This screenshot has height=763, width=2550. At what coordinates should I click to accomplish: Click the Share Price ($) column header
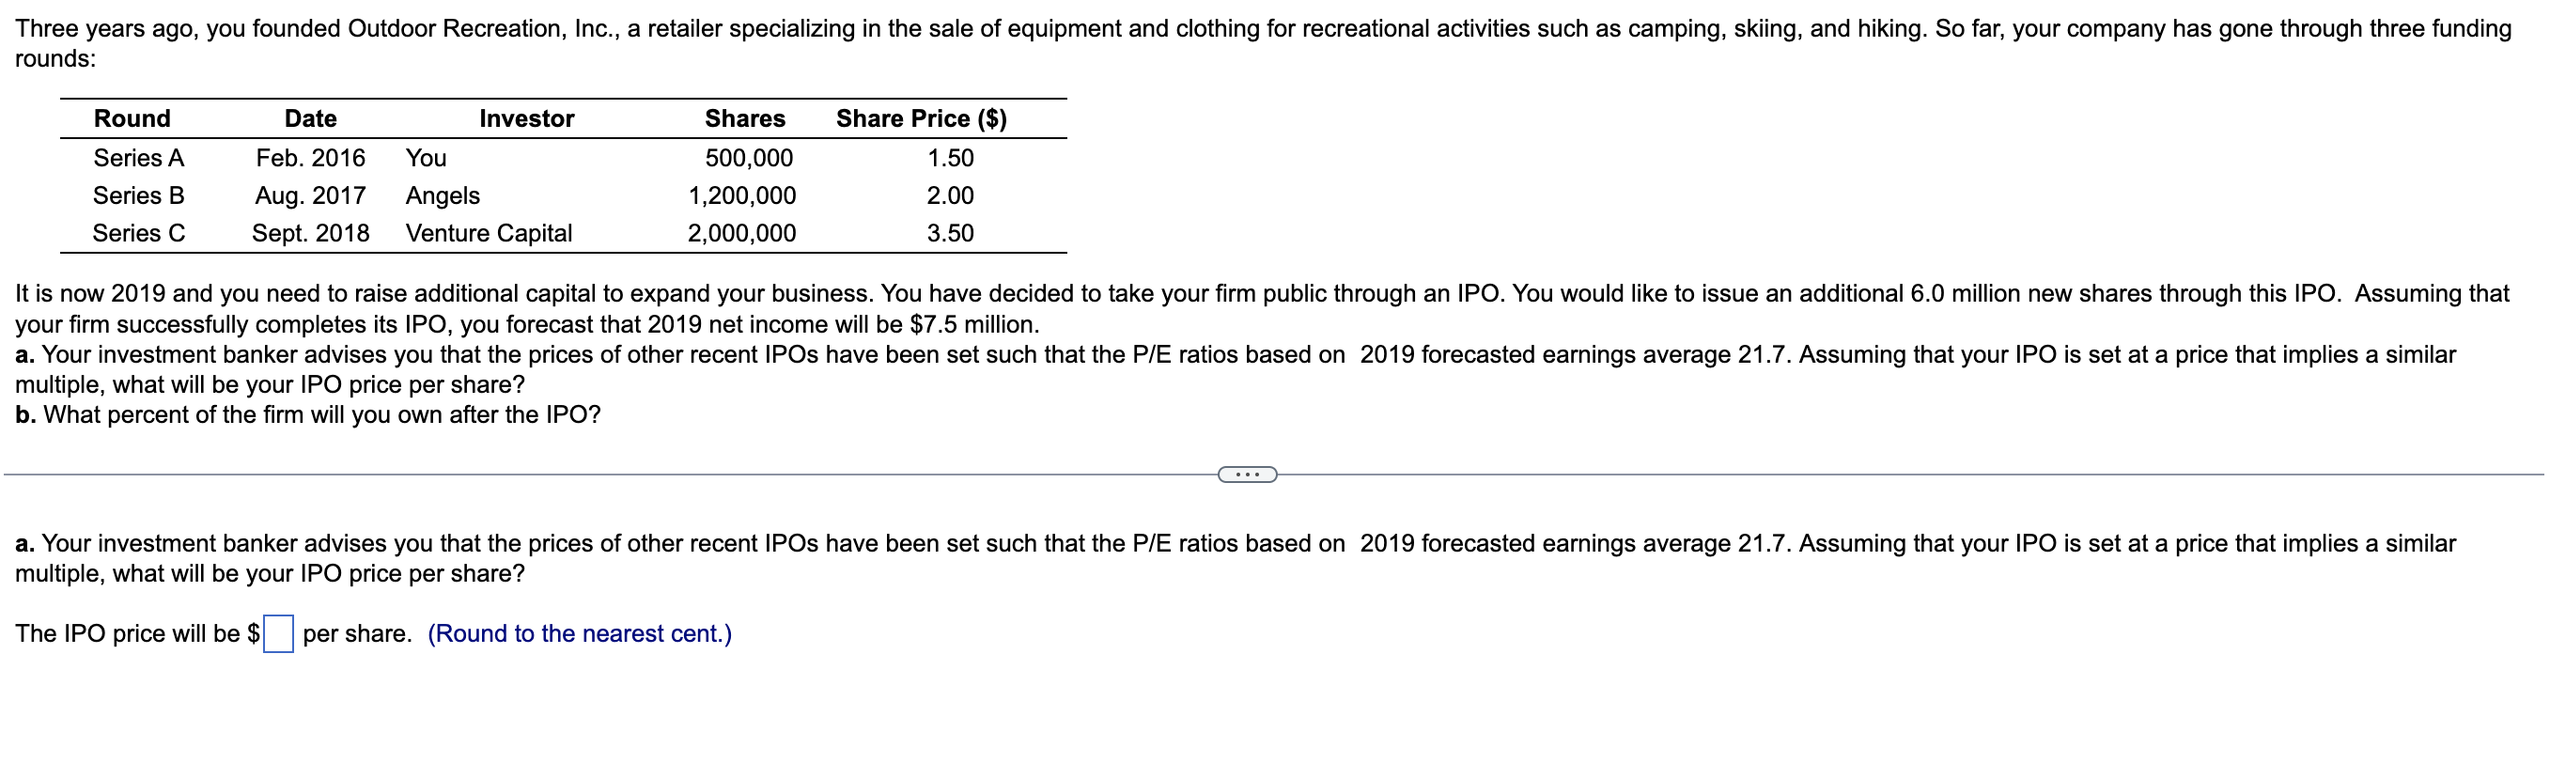[922, 118]
